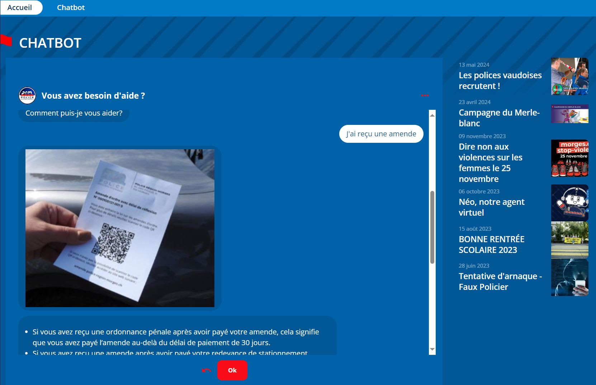Open 'Néo, notre agent virtuel' article
The image size is (596, 385).
[492, 207]
